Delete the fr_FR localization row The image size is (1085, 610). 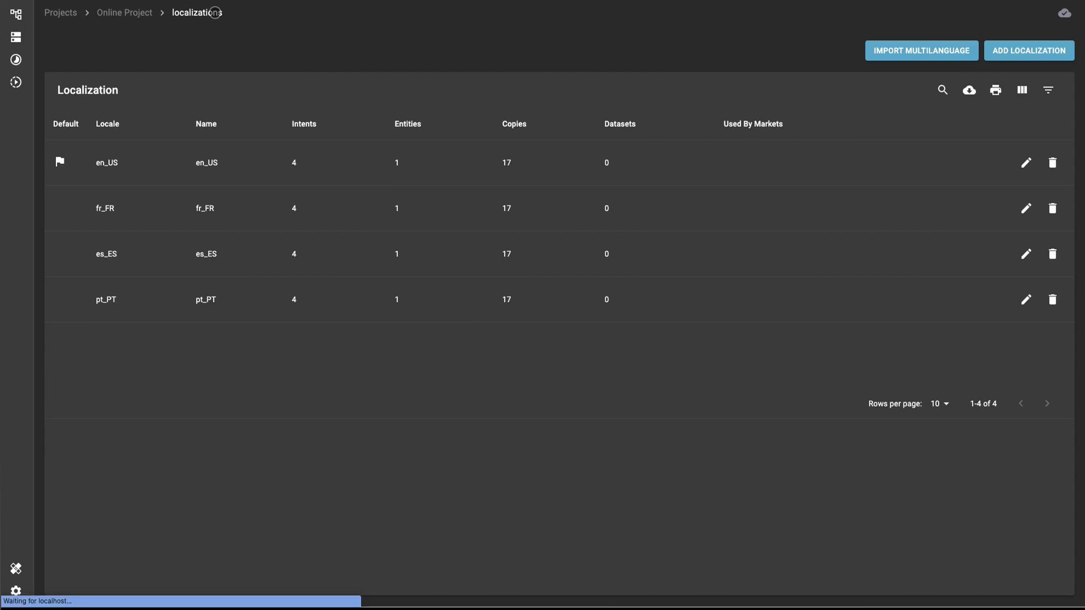(x=1052, y=208)
